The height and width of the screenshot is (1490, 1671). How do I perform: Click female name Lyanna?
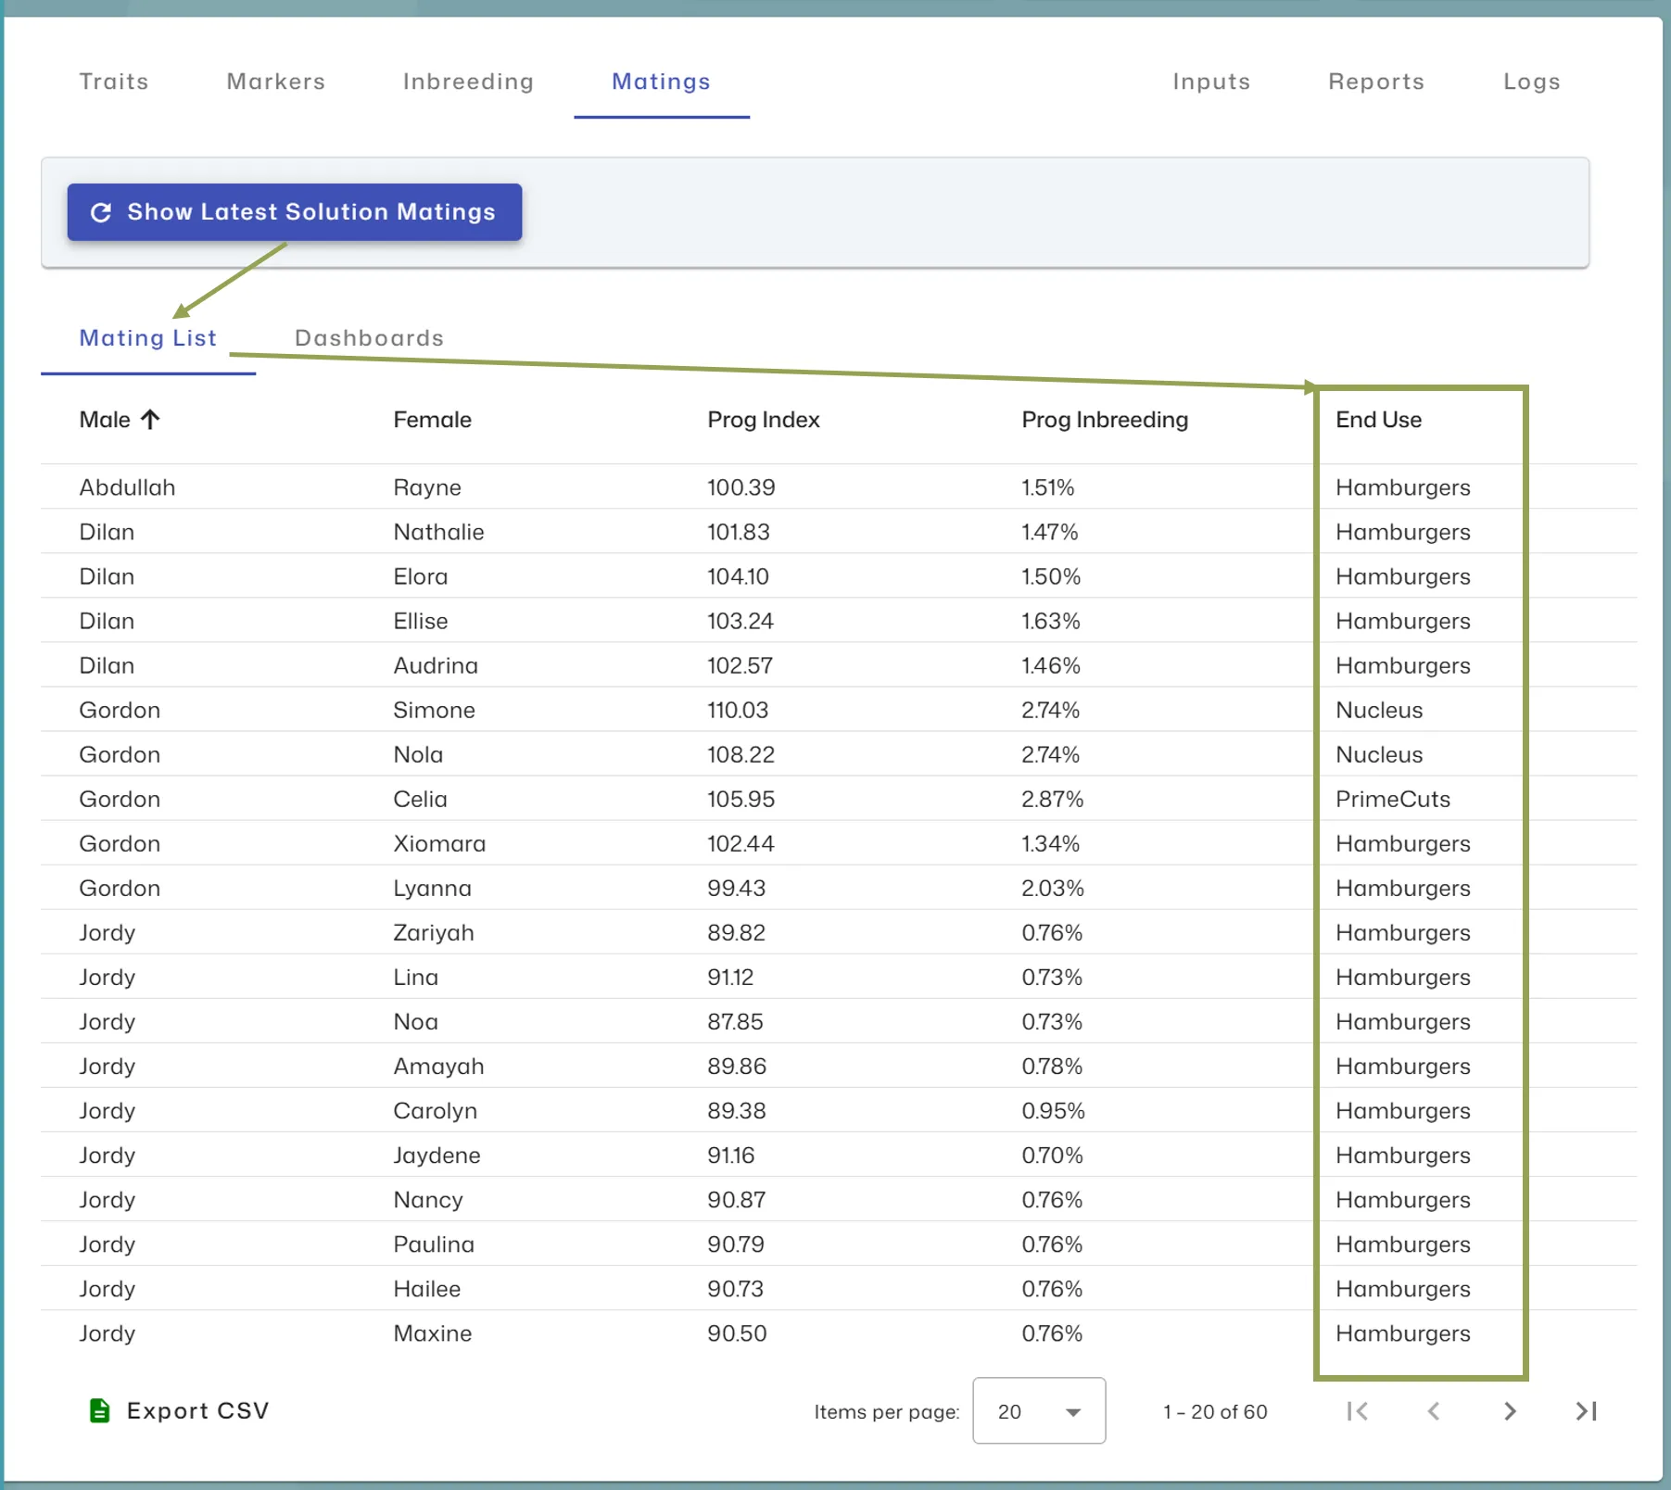pos(432,888)
